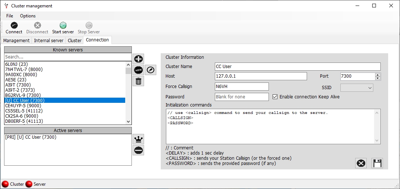Cancel editing with the X icon
This screenshot has height=189, width=400.
[x=361, y=163]
